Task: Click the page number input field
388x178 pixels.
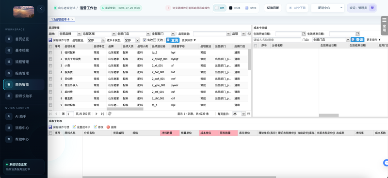Action: [x=70, y=114]
